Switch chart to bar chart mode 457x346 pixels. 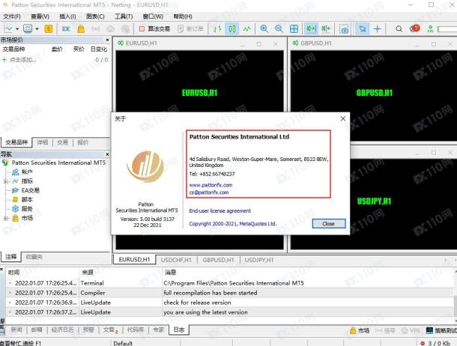tap(217, 28)
